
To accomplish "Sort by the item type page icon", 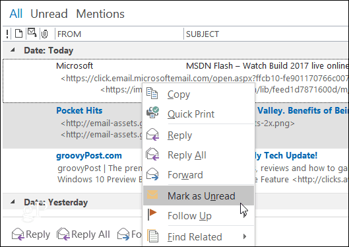I will (18, 34).
